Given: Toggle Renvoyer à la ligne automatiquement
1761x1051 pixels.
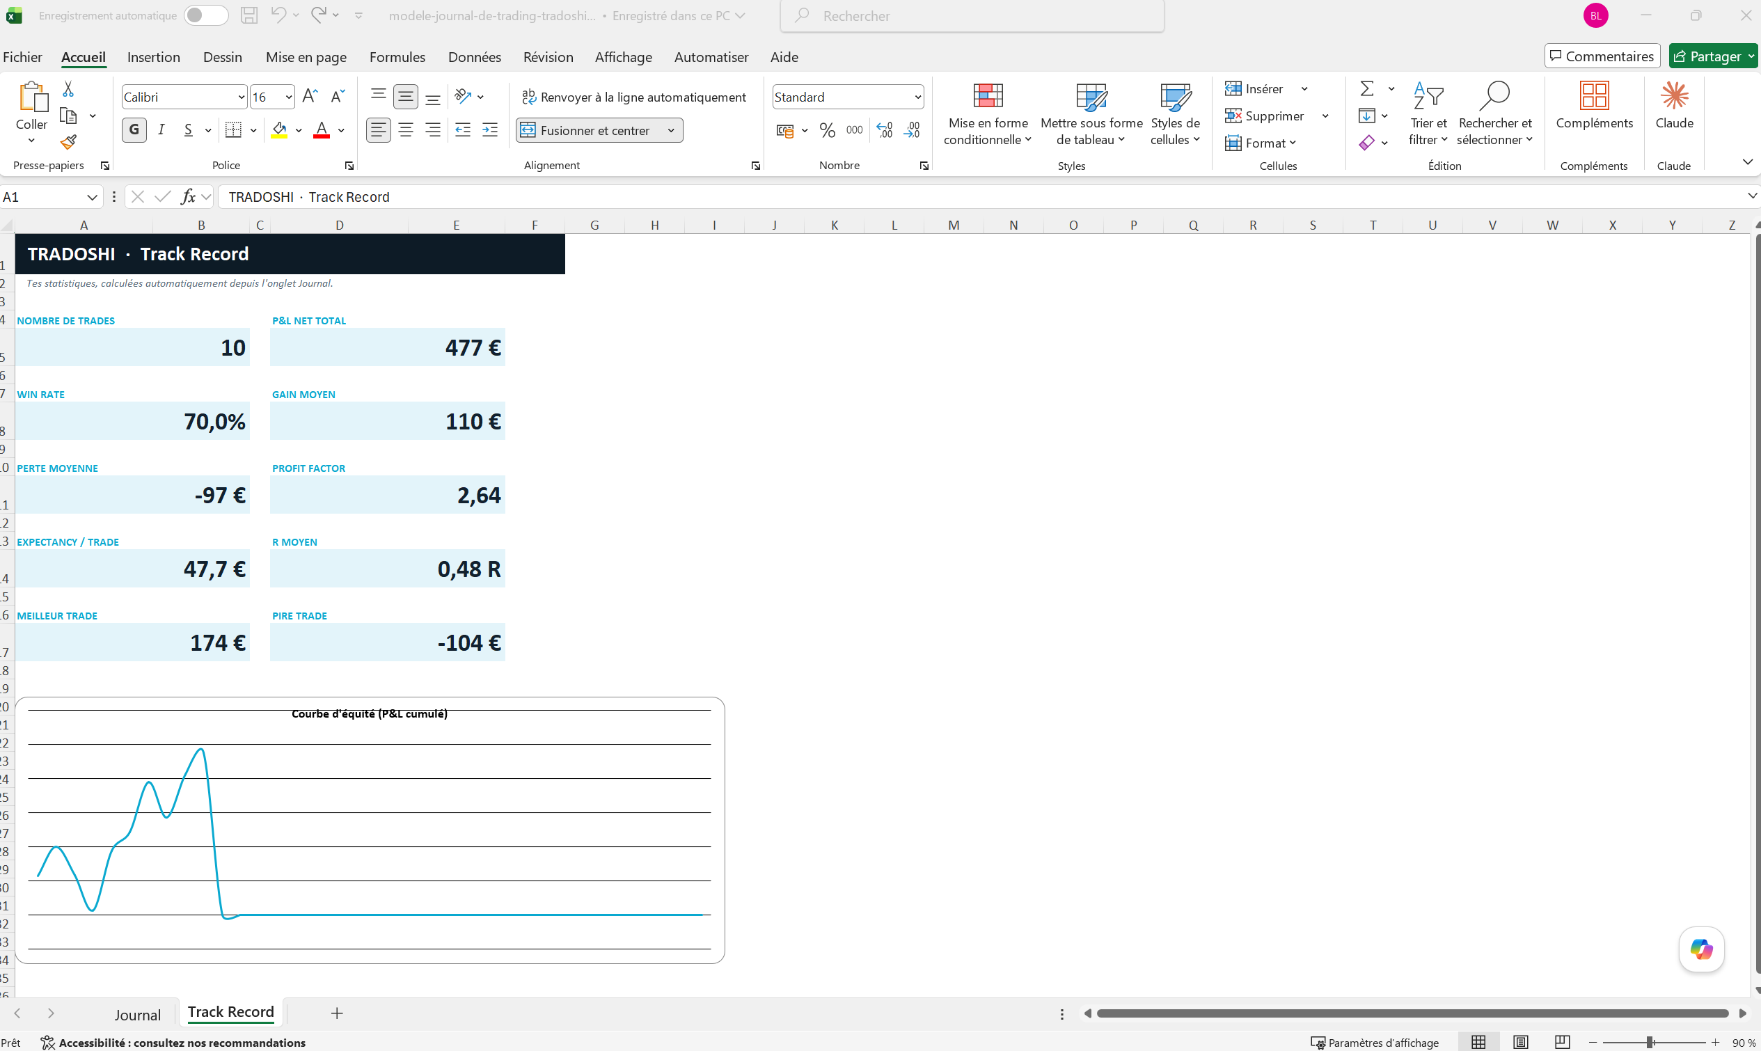Looking at the screenshot, I should (x=634, y=97).
